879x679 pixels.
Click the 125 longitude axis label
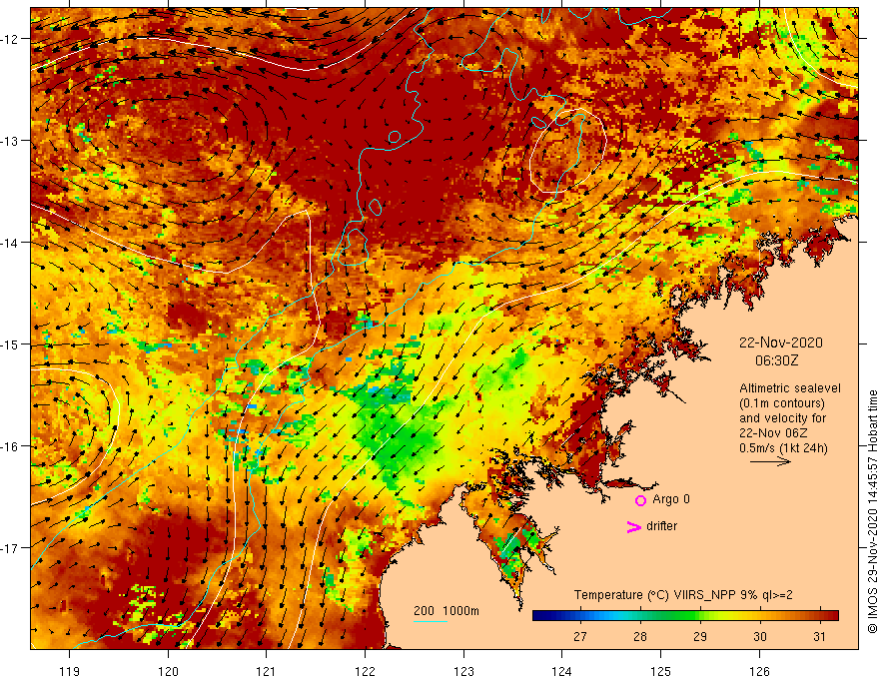(660, 671)
